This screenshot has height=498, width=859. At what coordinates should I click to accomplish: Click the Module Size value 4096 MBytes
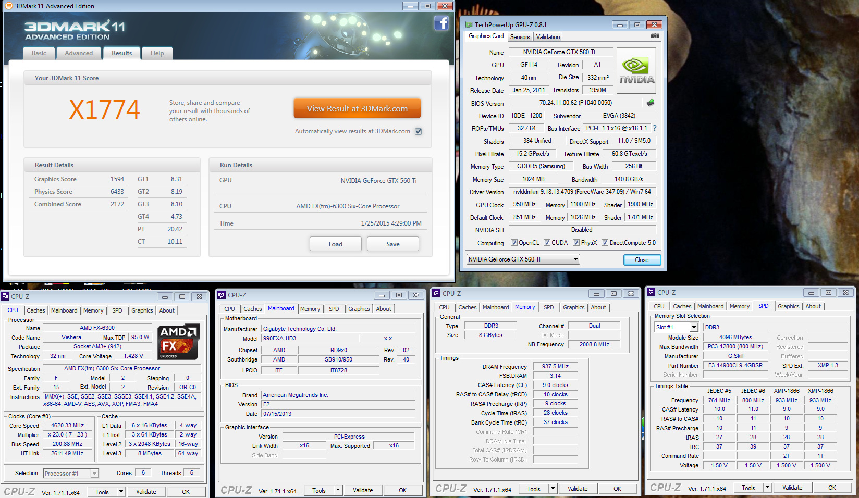(x=735, y=337)
